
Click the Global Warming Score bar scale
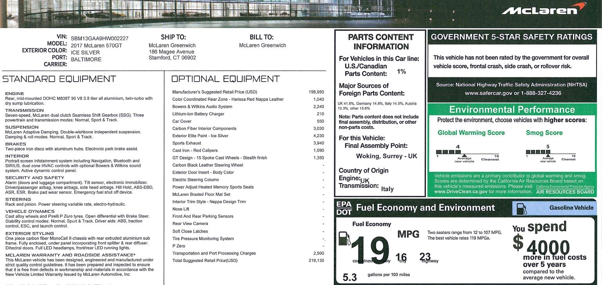pos(468,152)
